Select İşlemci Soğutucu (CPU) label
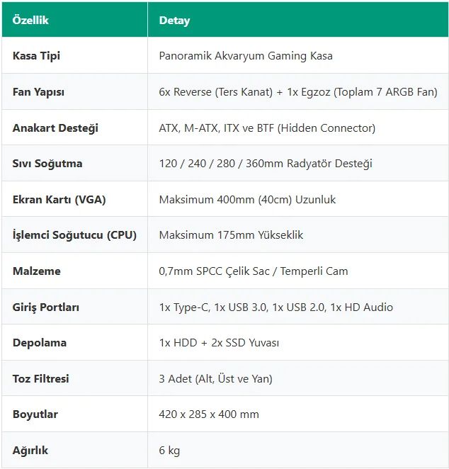This screenshot has width=449, height=469. click(x=74, y=235)
